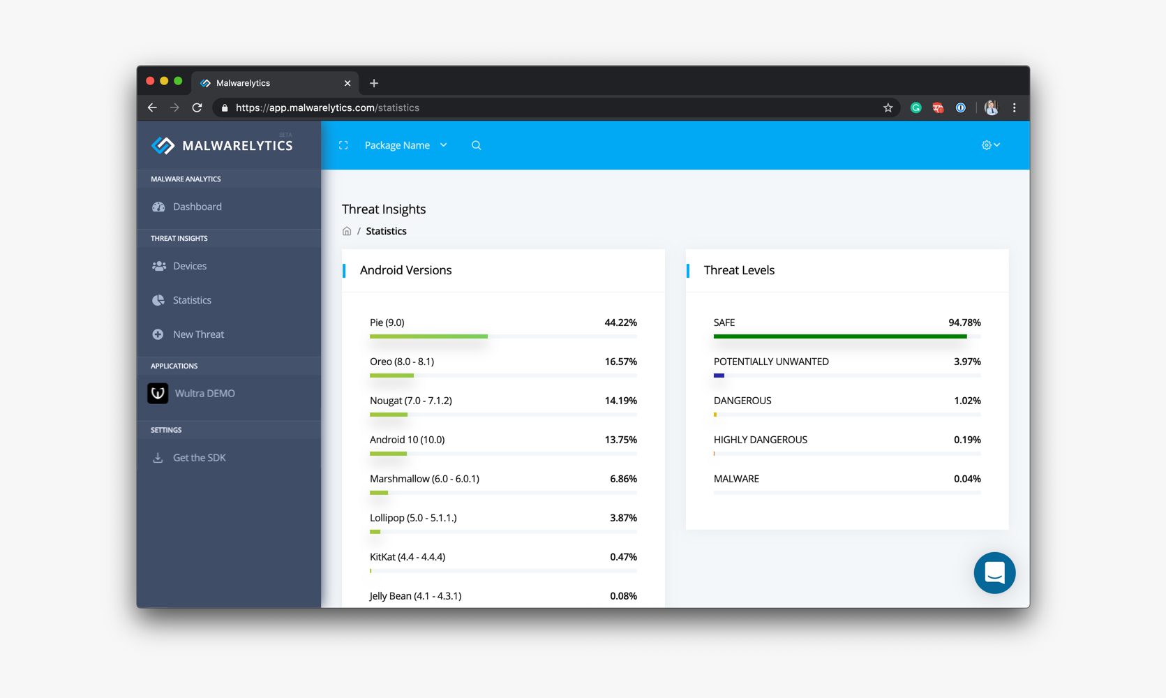Bookmark the page with the star

pos(888,107)
